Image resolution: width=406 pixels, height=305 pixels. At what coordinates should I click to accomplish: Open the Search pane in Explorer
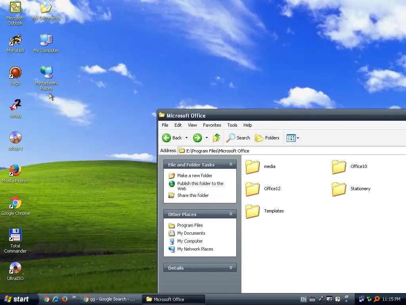[238, 138]
